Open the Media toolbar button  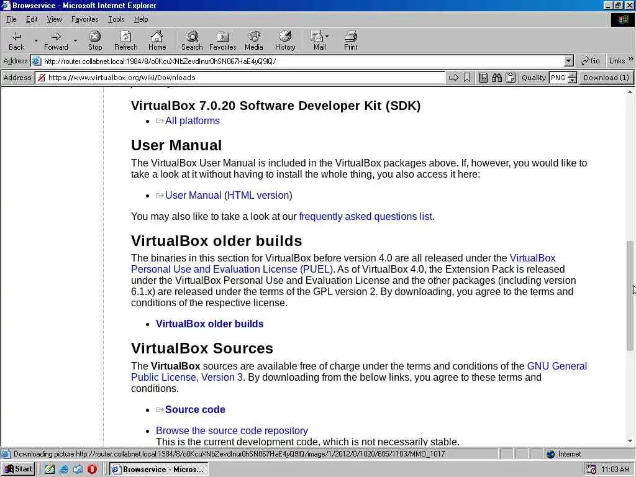pyautogui.click(x=254, y=40)
